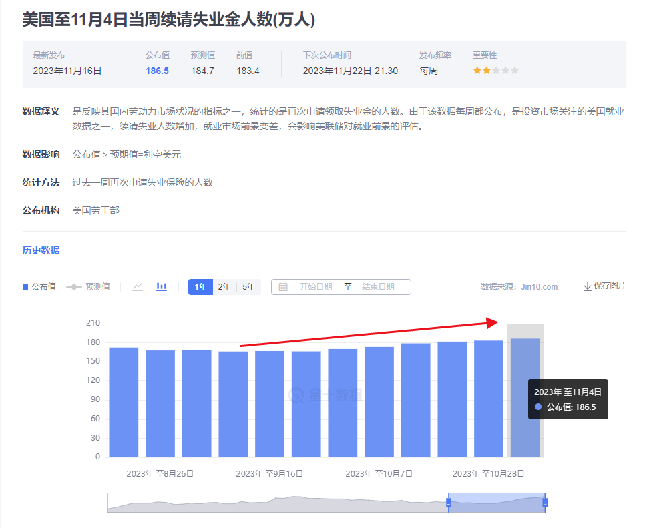Switch to line chart view

(x=136, y=286)
